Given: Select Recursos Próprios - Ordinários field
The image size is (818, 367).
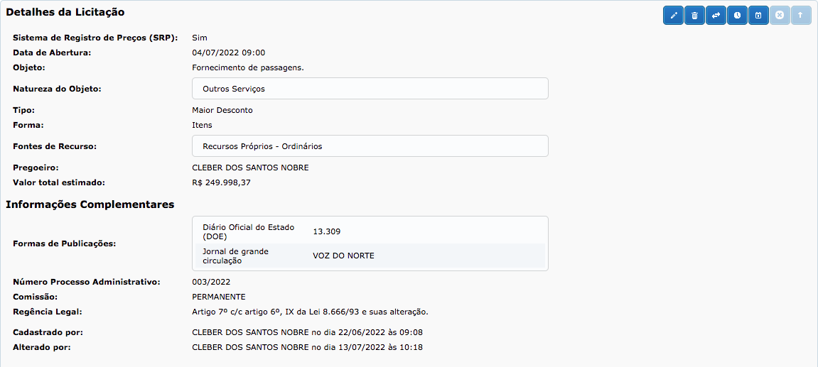Looking at the screenshot, I should point(370,146).
